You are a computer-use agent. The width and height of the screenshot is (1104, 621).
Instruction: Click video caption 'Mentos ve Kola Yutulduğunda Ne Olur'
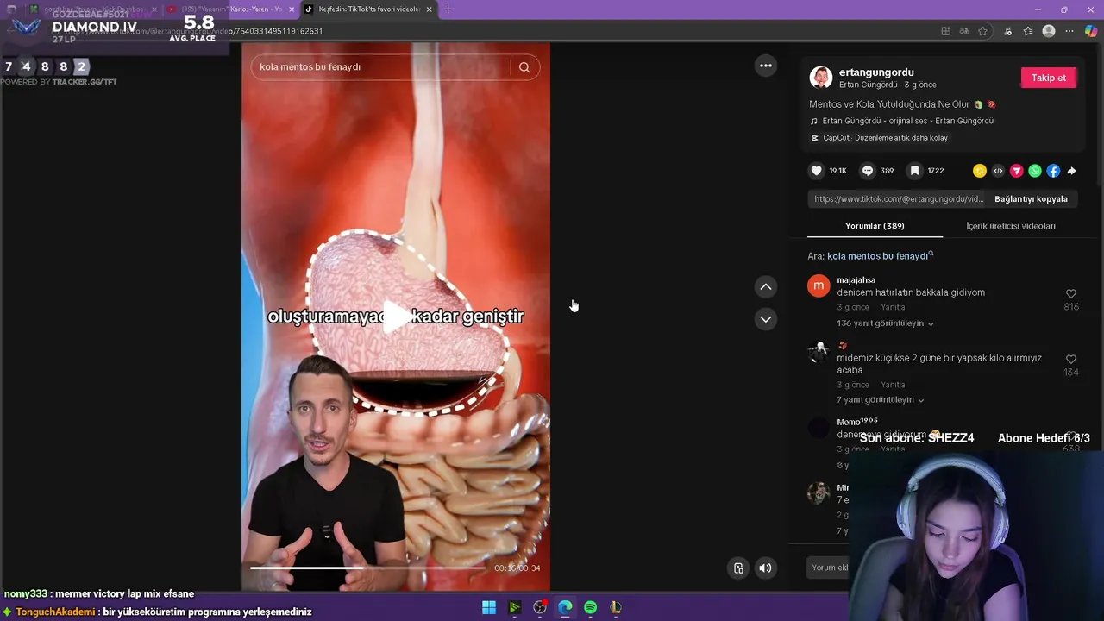[889, 104]
